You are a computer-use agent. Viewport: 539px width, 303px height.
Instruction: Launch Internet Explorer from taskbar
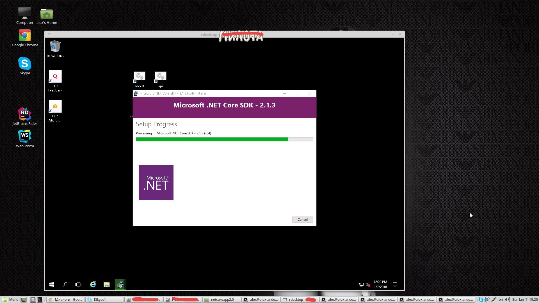[93, 284]
